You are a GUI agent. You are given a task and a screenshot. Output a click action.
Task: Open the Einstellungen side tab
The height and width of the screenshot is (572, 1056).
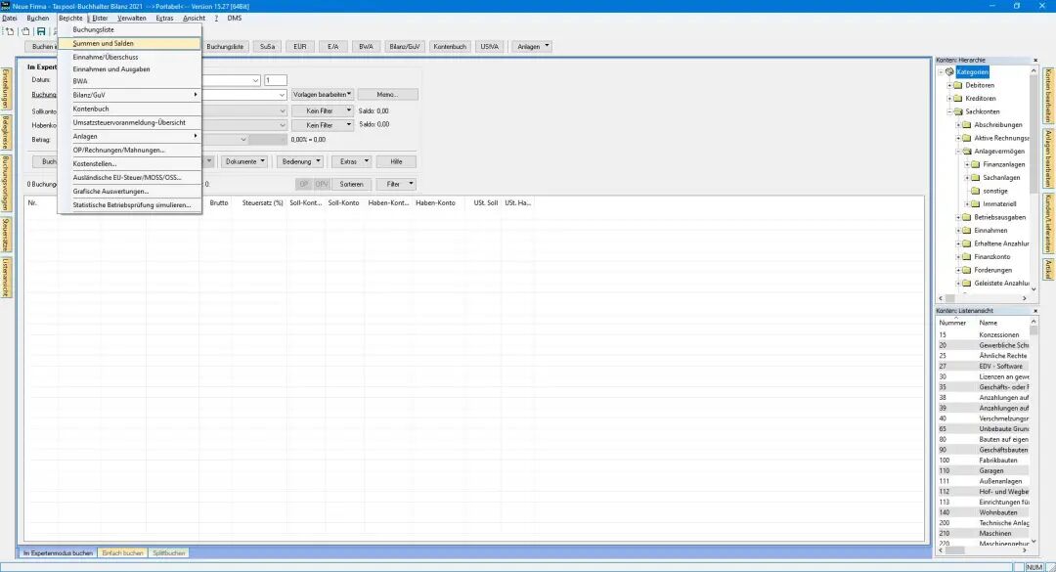pyautogui.click(x=6, y=89)
